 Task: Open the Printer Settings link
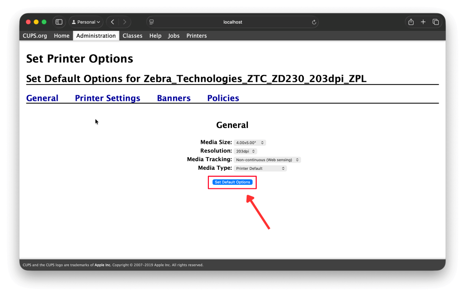[108, 98]
